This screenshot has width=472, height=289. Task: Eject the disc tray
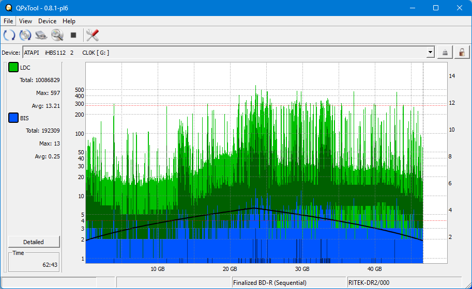[x=445, y=52]
